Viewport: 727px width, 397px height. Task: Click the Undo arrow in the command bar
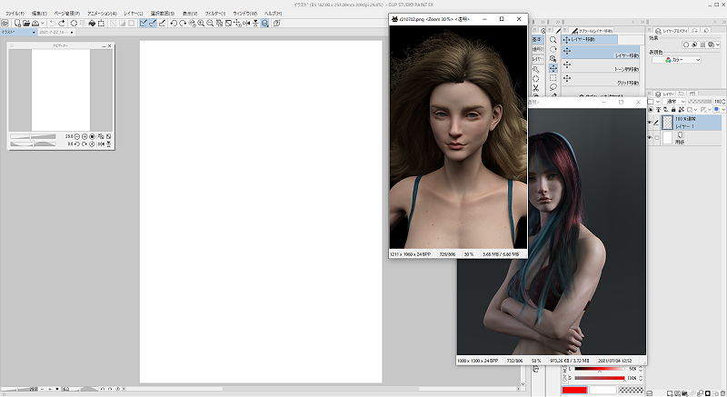click(x=52, y=23)
